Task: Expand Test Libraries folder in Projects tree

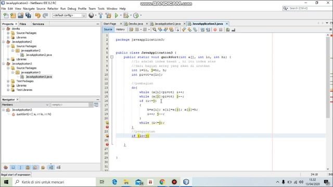Action: pyautogui.click(x=8, y=90)
